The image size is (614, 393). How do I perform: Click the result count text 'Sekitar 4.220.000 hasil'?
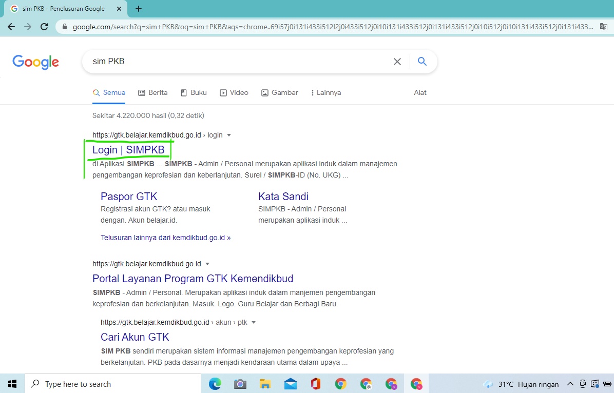(x=129, y=115)
